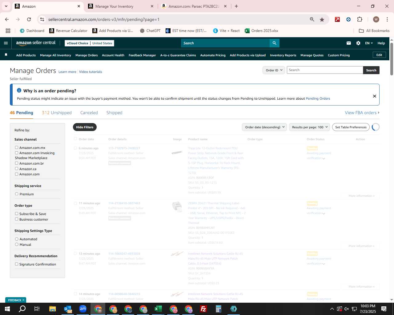Open Automate Pricing in nav bar

coord(213,55)
